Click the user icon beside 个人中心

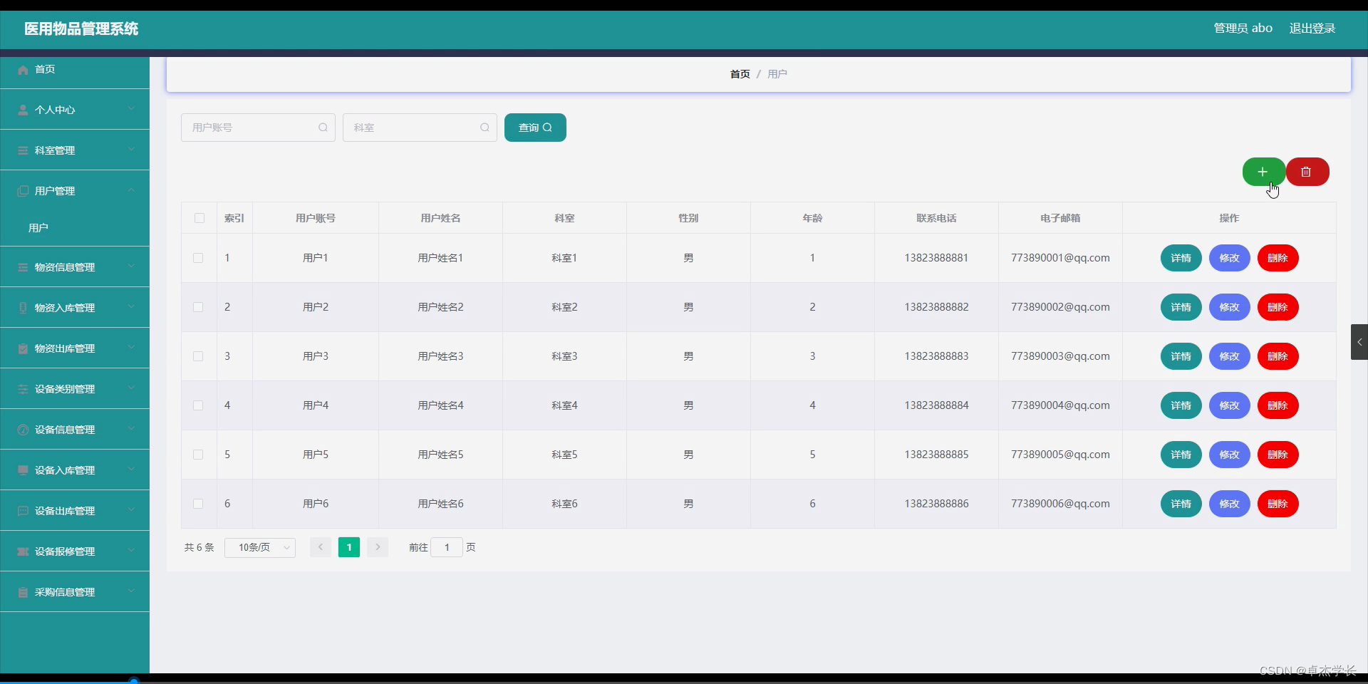(24, 110)
